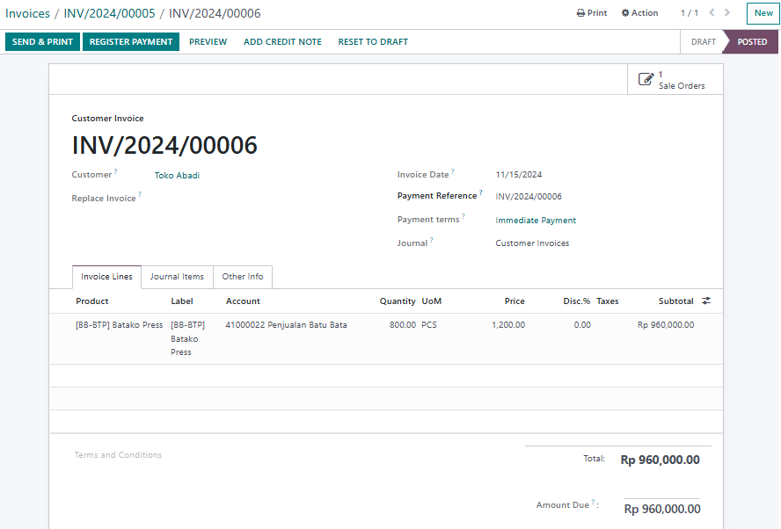781x529 pixels.
Task: Open the Other Info tab
Action: pos(243,277)
